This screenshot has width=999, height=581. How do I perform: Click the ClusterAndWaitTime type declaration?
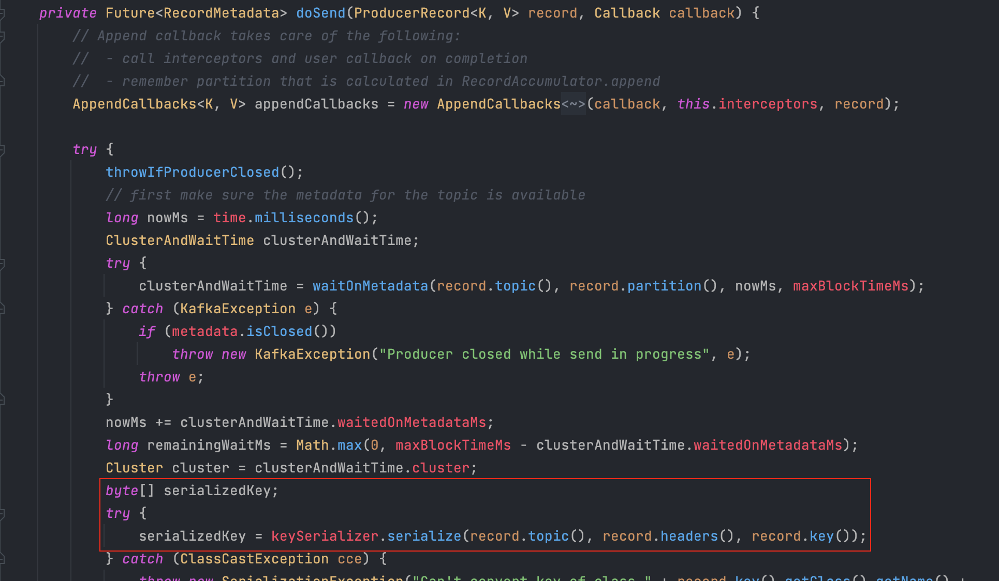tap(180, 241)
